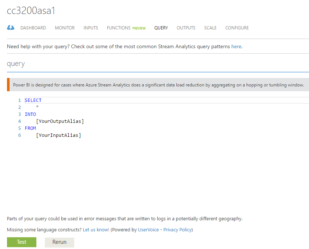Click line number 4 in editor gutter
The height and width of the screenshot is (249, 309).
pos(19,121)
